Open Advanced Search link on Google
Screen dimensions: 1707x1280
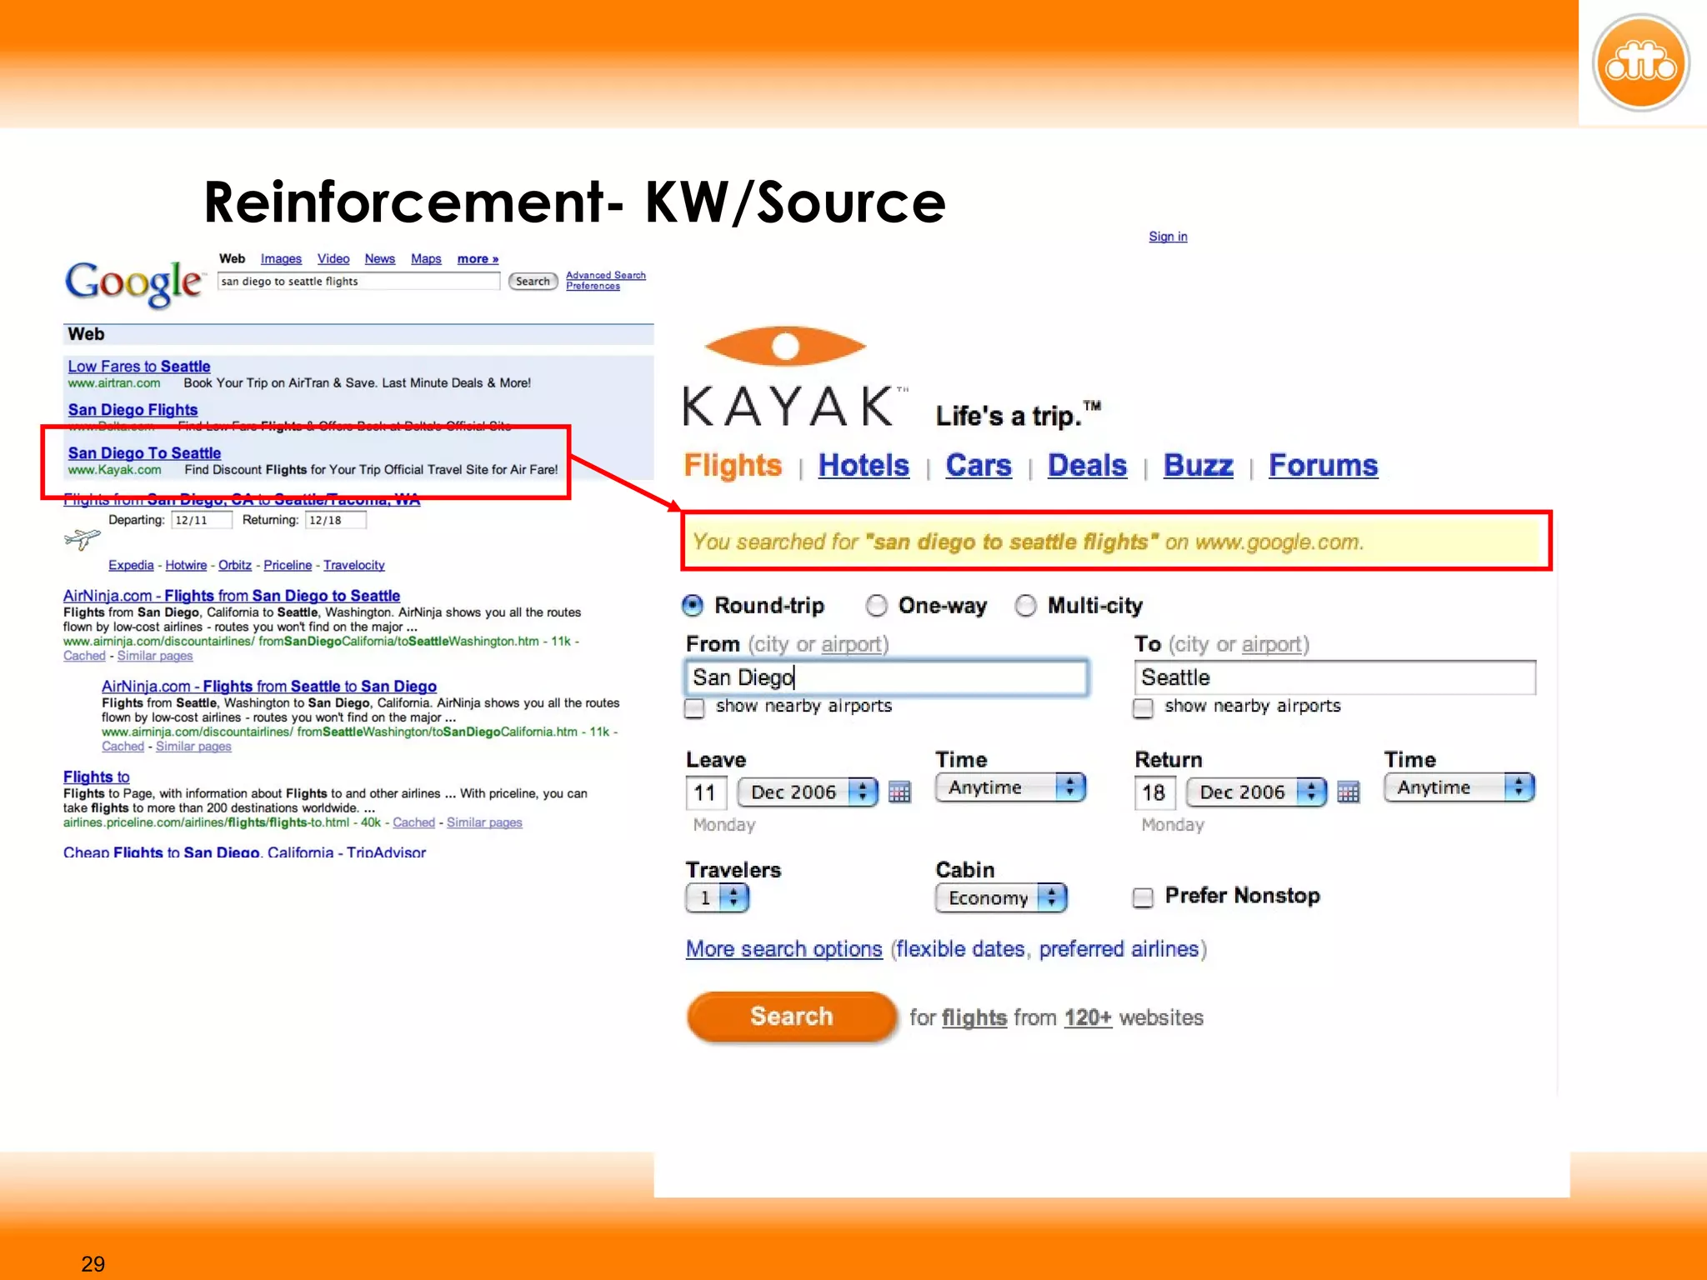606,275
